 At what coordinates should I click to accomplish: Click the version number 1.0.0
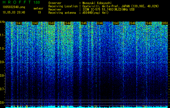coord(36,2)
